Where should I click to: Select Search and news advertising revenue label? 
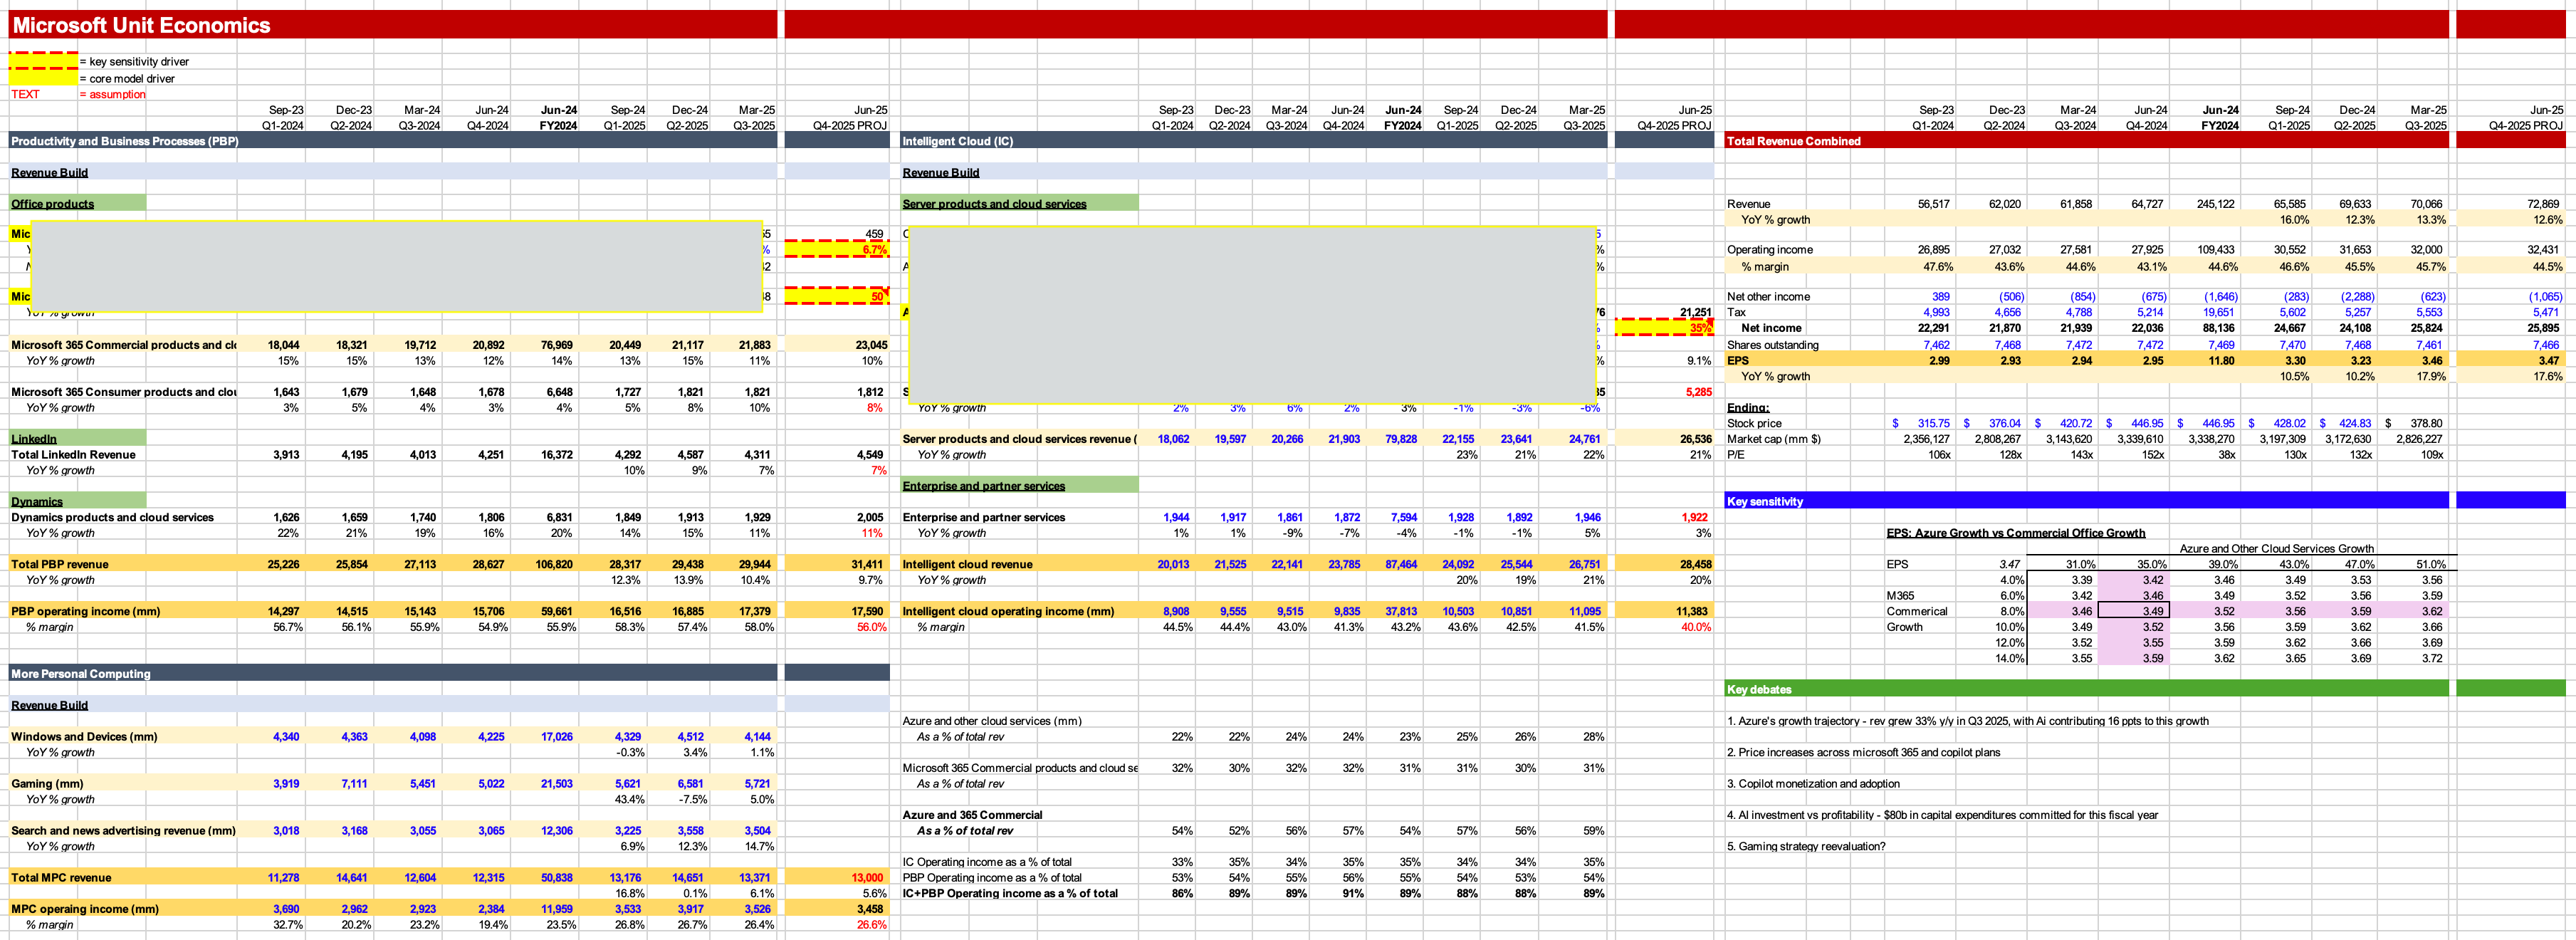[123, 830]
